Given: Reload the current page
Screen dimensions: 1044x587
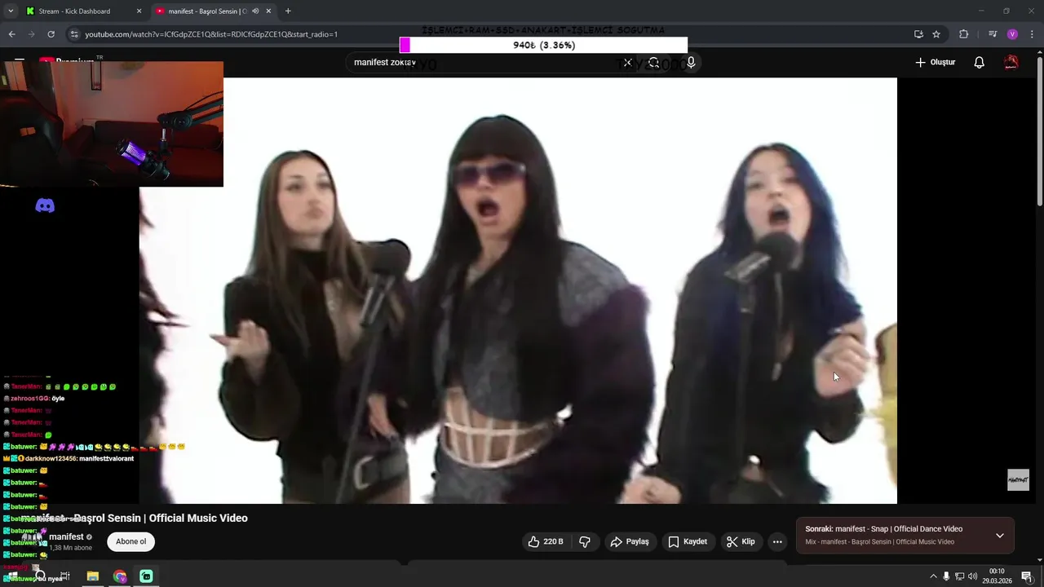Looking at the screenshot, I should [x=51, y=34].
